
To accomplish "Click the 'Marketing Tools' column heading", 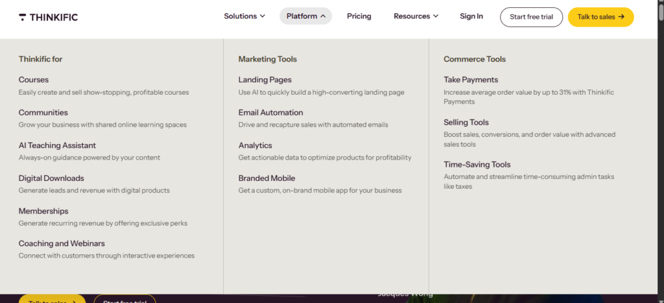I will coord(268,59).
